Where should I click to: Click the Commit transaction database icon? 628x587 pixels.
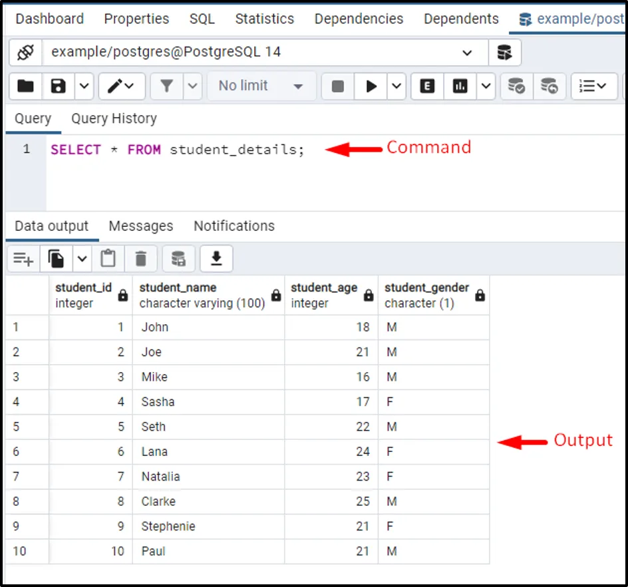click(x=516, y=86)
